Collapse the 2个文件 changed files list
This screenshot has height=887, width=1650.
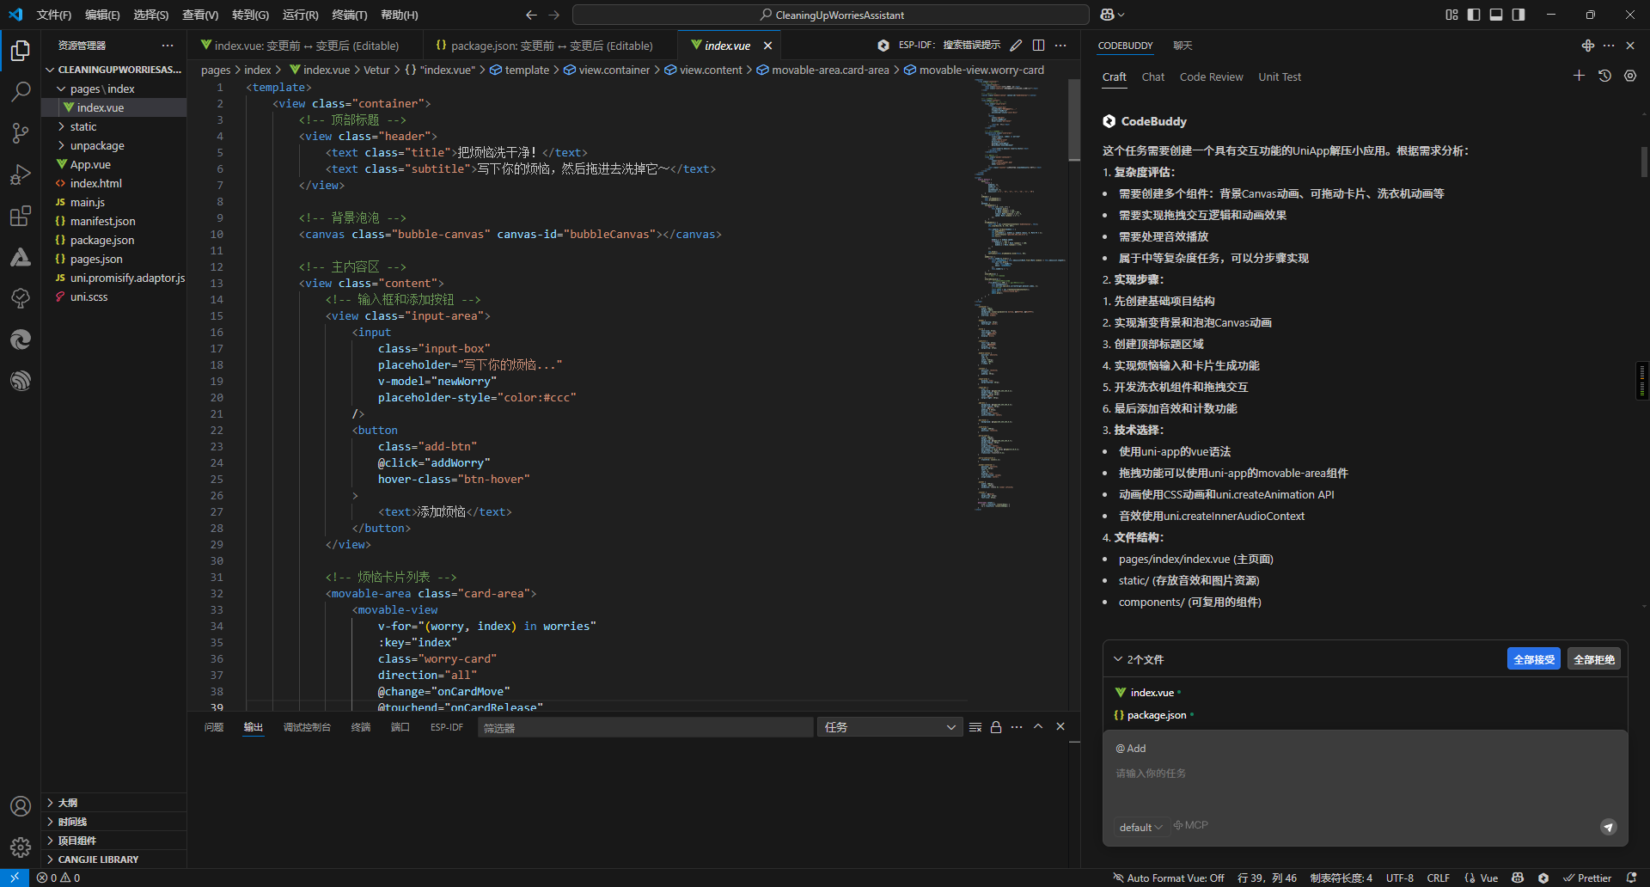pos(1139,659)
